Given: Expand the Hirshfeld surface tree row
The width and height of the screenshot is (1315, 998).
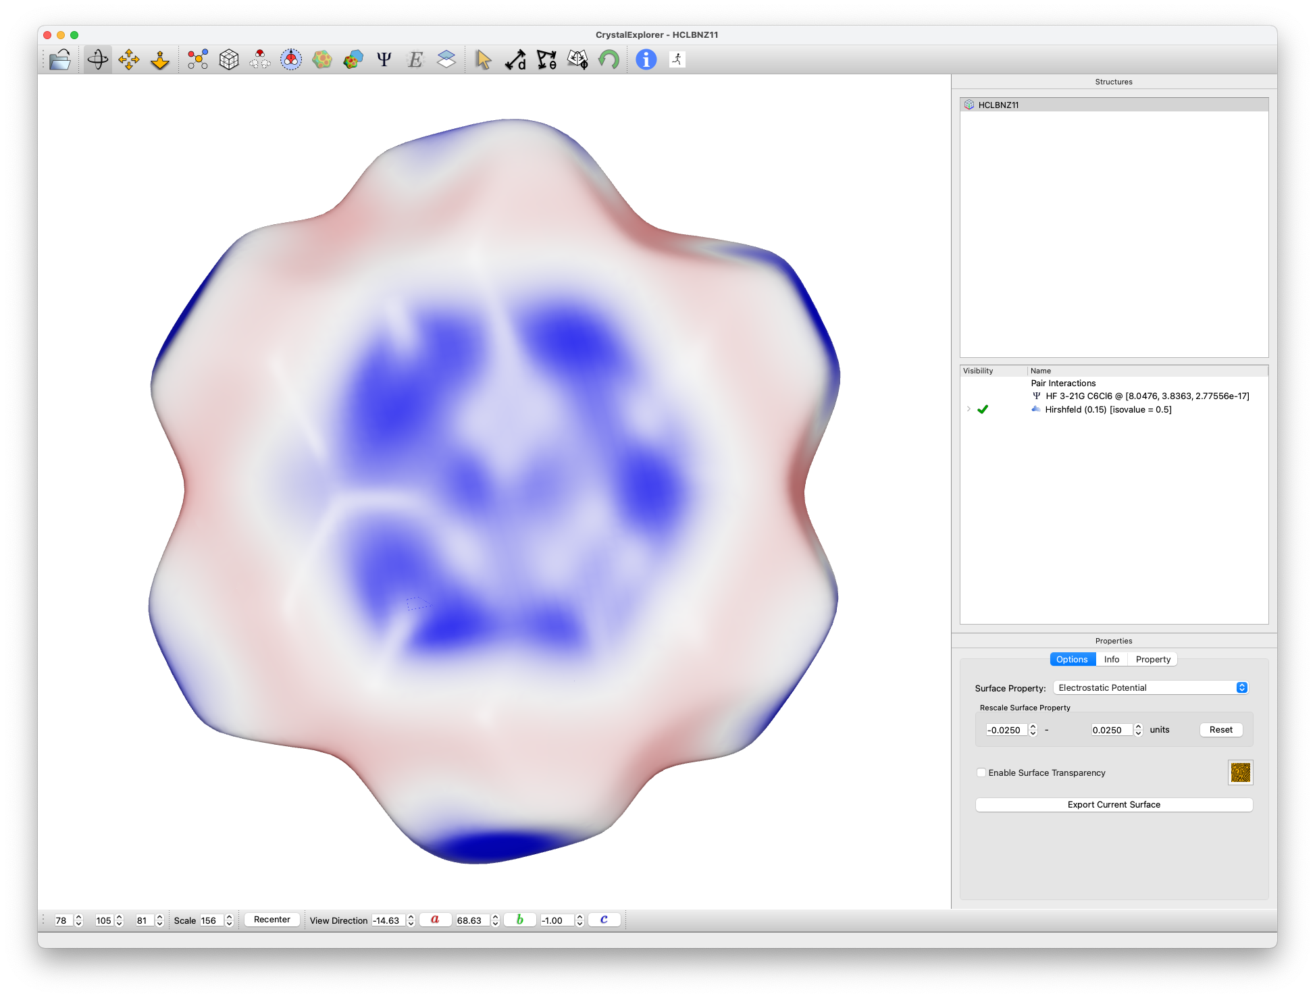Looking at the screenshot, I should click(x=969, y=409).
